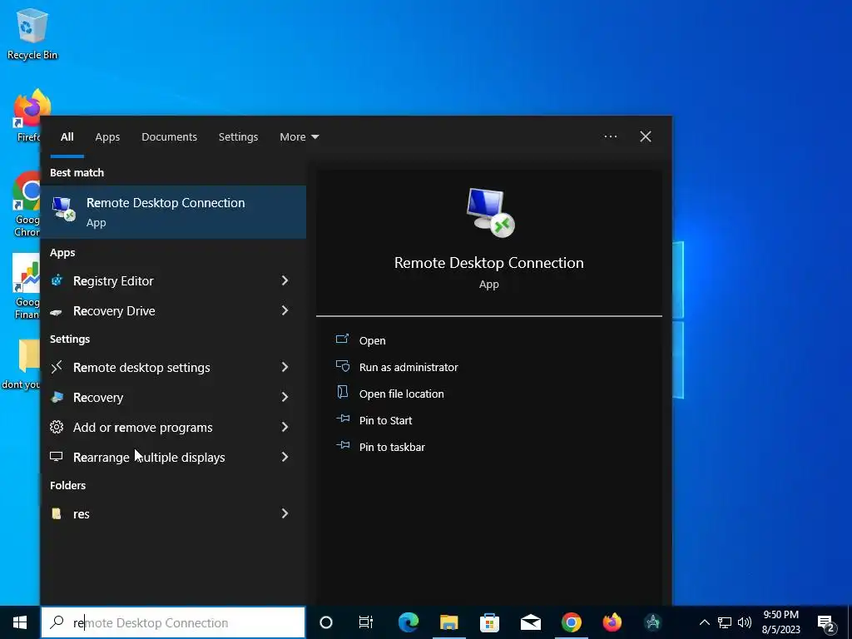
Task: Select the All search tab
Action: (67, 137)
